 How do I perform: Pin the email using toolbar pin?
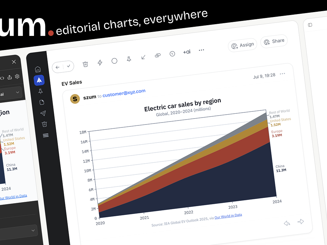[x=129, y=59]
